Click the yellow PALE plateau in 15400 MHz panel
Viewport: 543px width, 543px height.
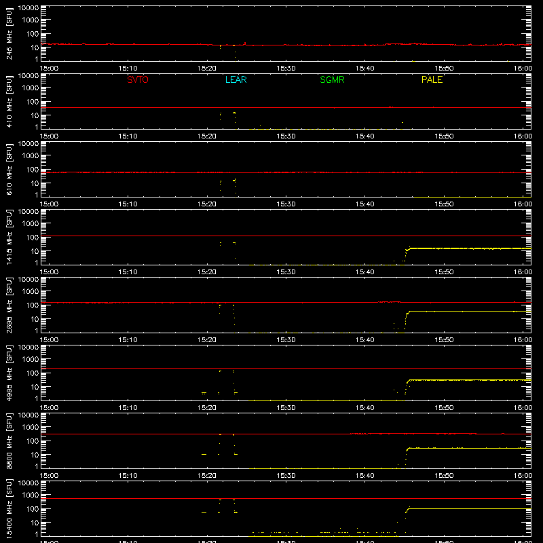[x=470, y=508]
